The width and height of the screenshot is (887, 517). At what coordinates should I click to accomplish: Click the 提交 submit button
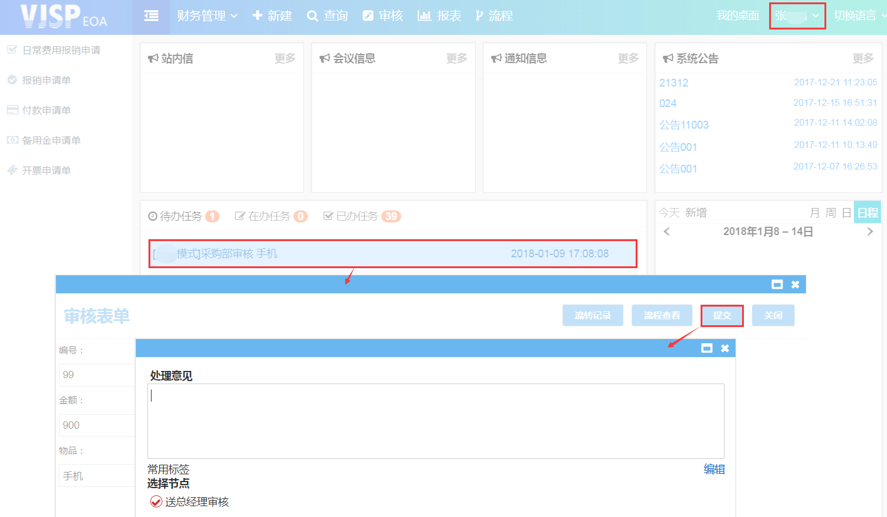pos(722,316)
